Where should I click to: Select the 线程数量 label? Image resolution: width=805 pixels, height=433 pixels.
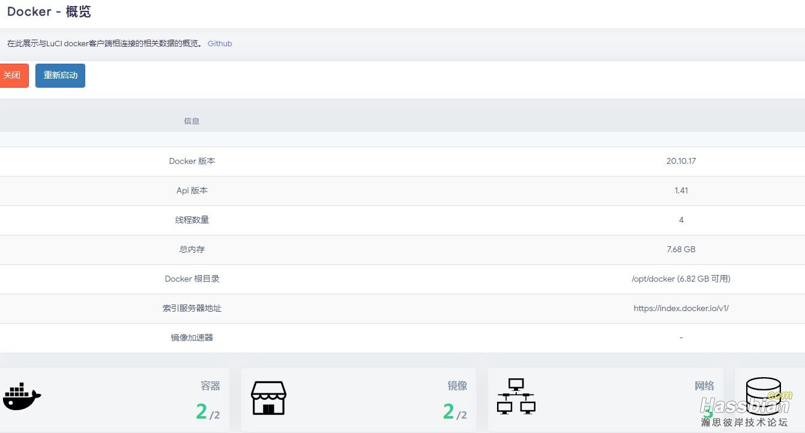click(x=192, y=220)
